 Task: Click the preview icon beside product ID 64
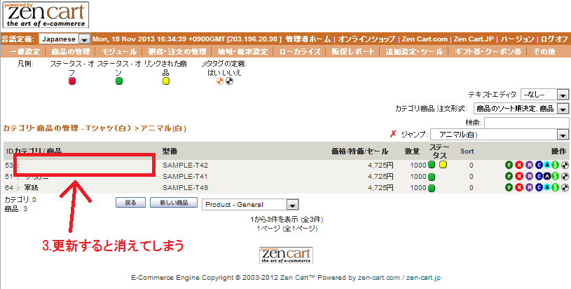[x=19, y=188]
